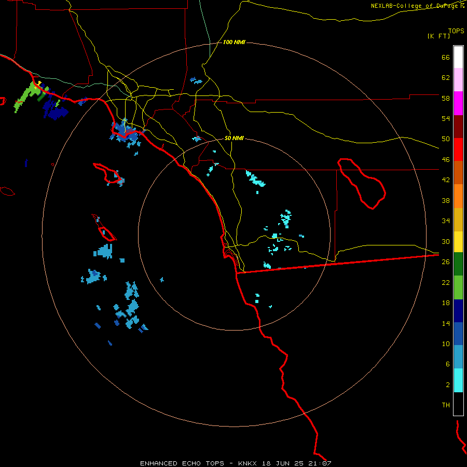Click the 30 value on the scale
The width and height of the screenshot is (467, 467).
coord(446,241)
